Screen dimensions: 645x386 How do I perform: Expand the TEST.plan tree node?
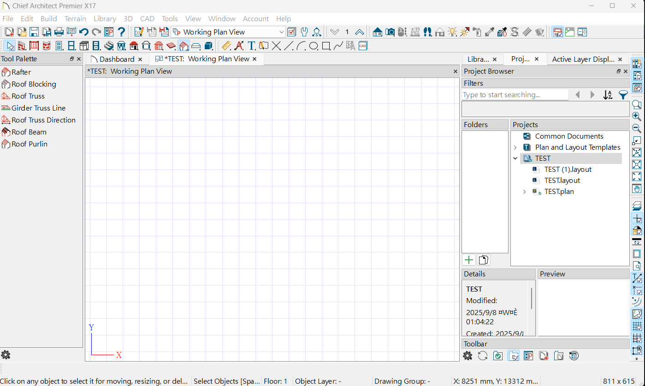point(525,192)
